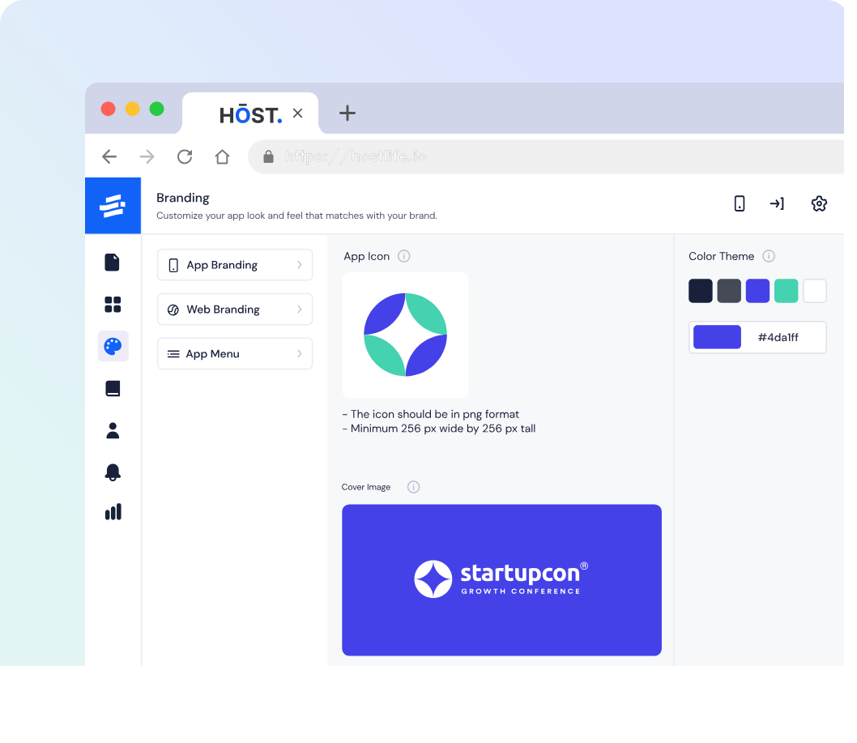Click the color preview beside #4da1ff
This screenshot has width=857, height=743.
[x=717, y=337]
